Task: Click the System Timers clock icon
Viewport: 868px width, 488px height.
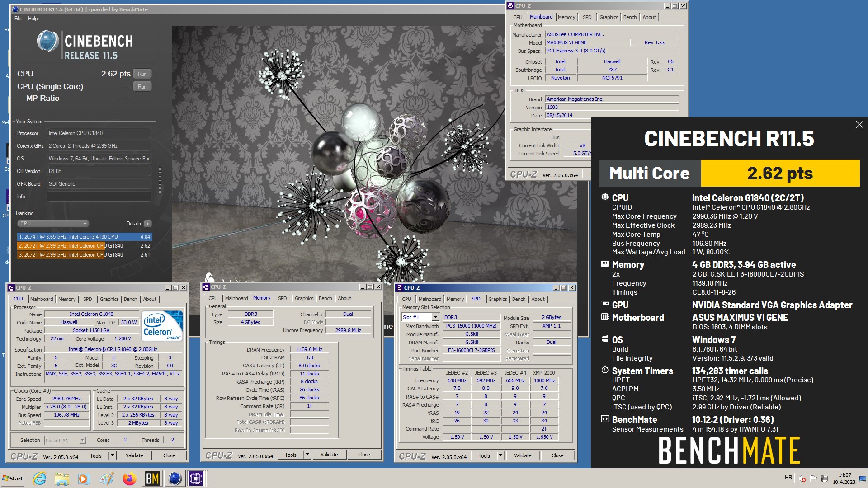Action: coord(604,370)
